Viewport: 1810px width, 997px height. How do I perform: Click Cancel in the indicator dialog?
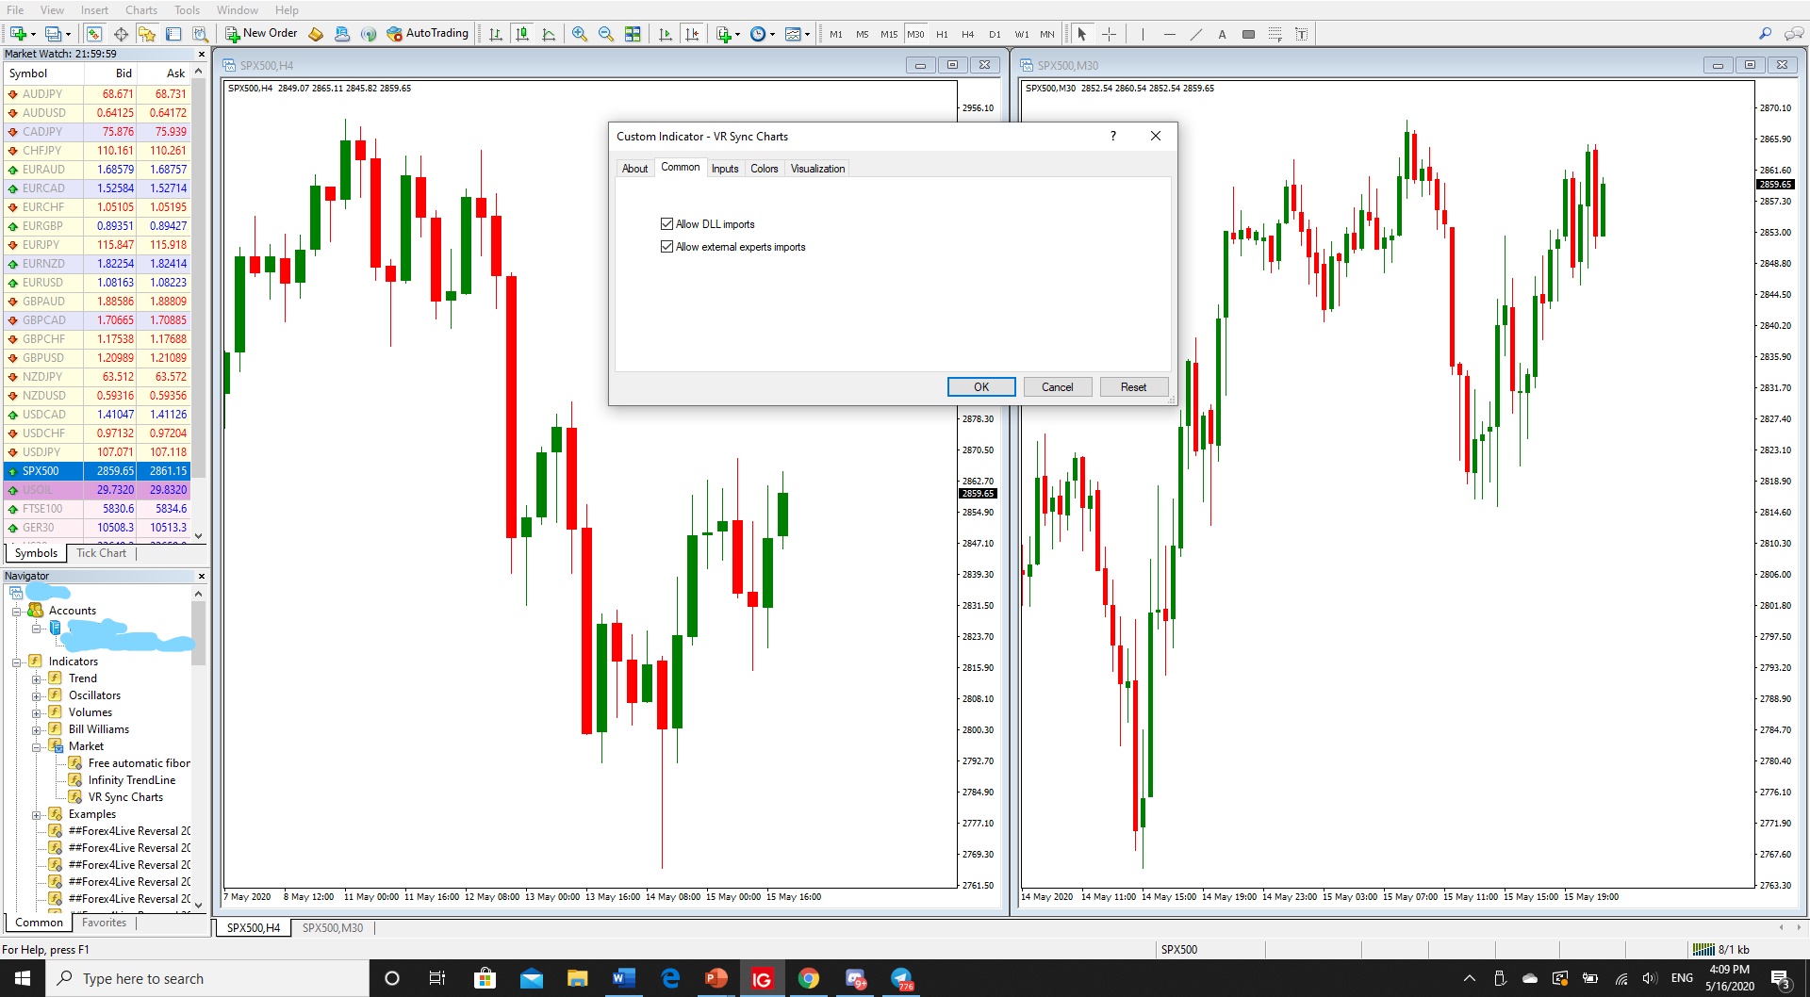pos(1057,387)
